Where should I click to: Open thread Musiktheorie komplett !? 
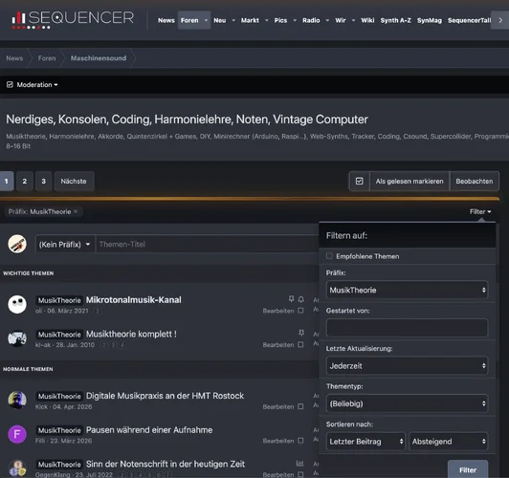point(131,334)
